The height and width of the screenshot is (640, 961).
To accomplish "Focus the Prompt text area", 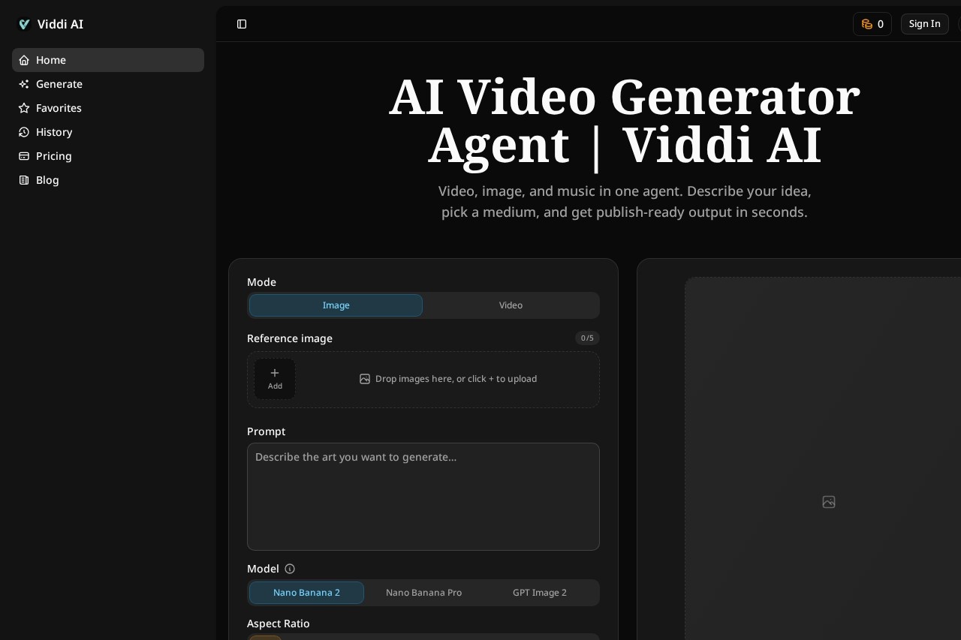I will pyautogui.click(x=423, y=497).
